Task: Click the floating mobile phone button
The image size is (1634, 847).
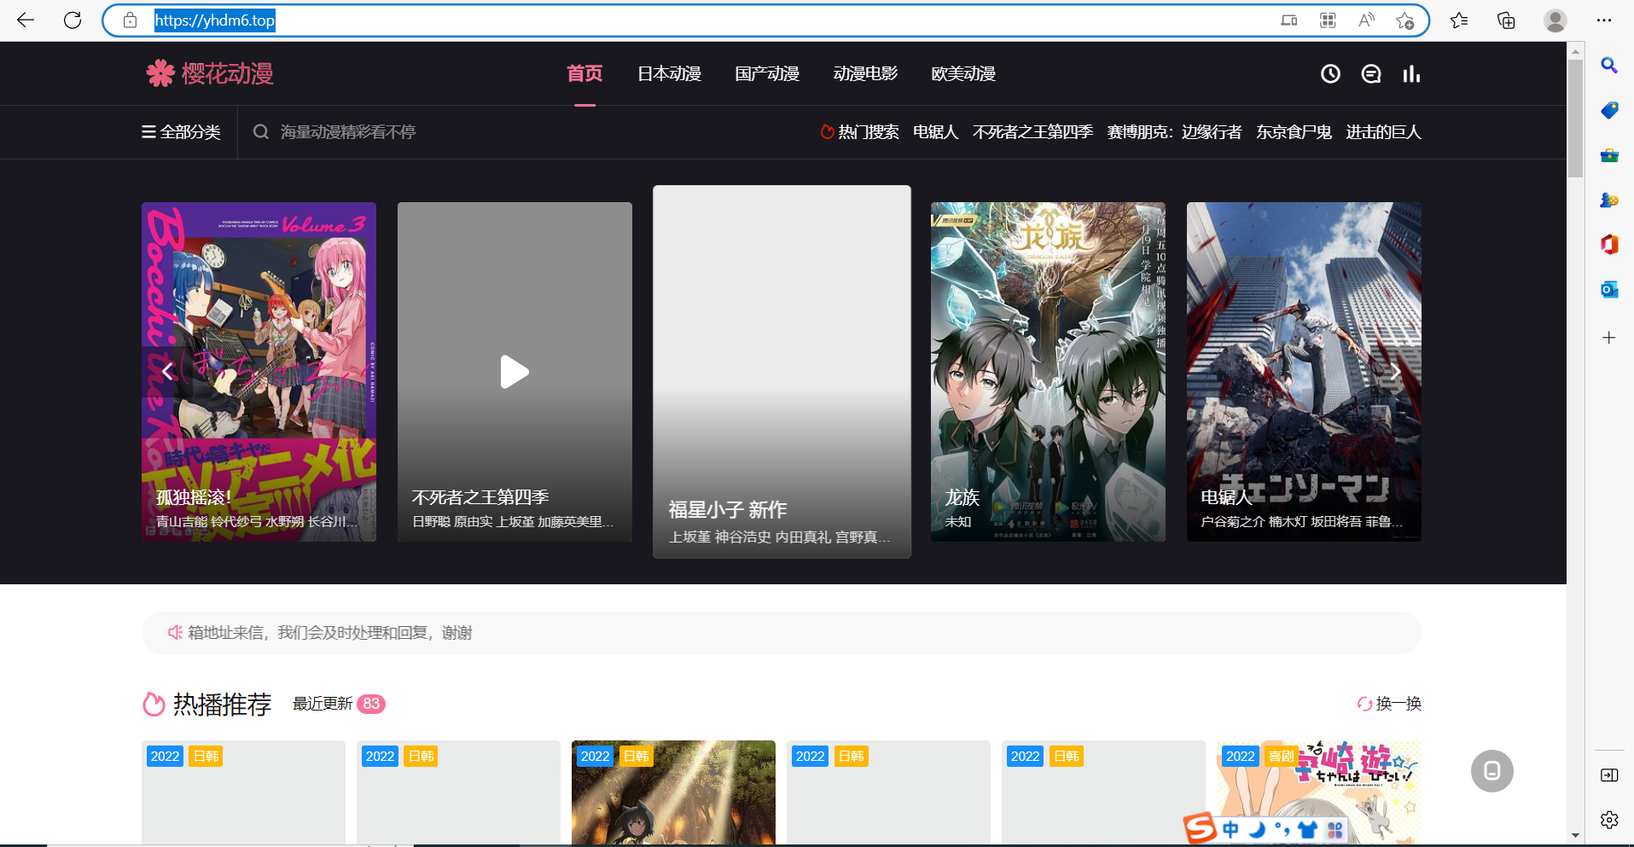Action: coord(1492,771)
